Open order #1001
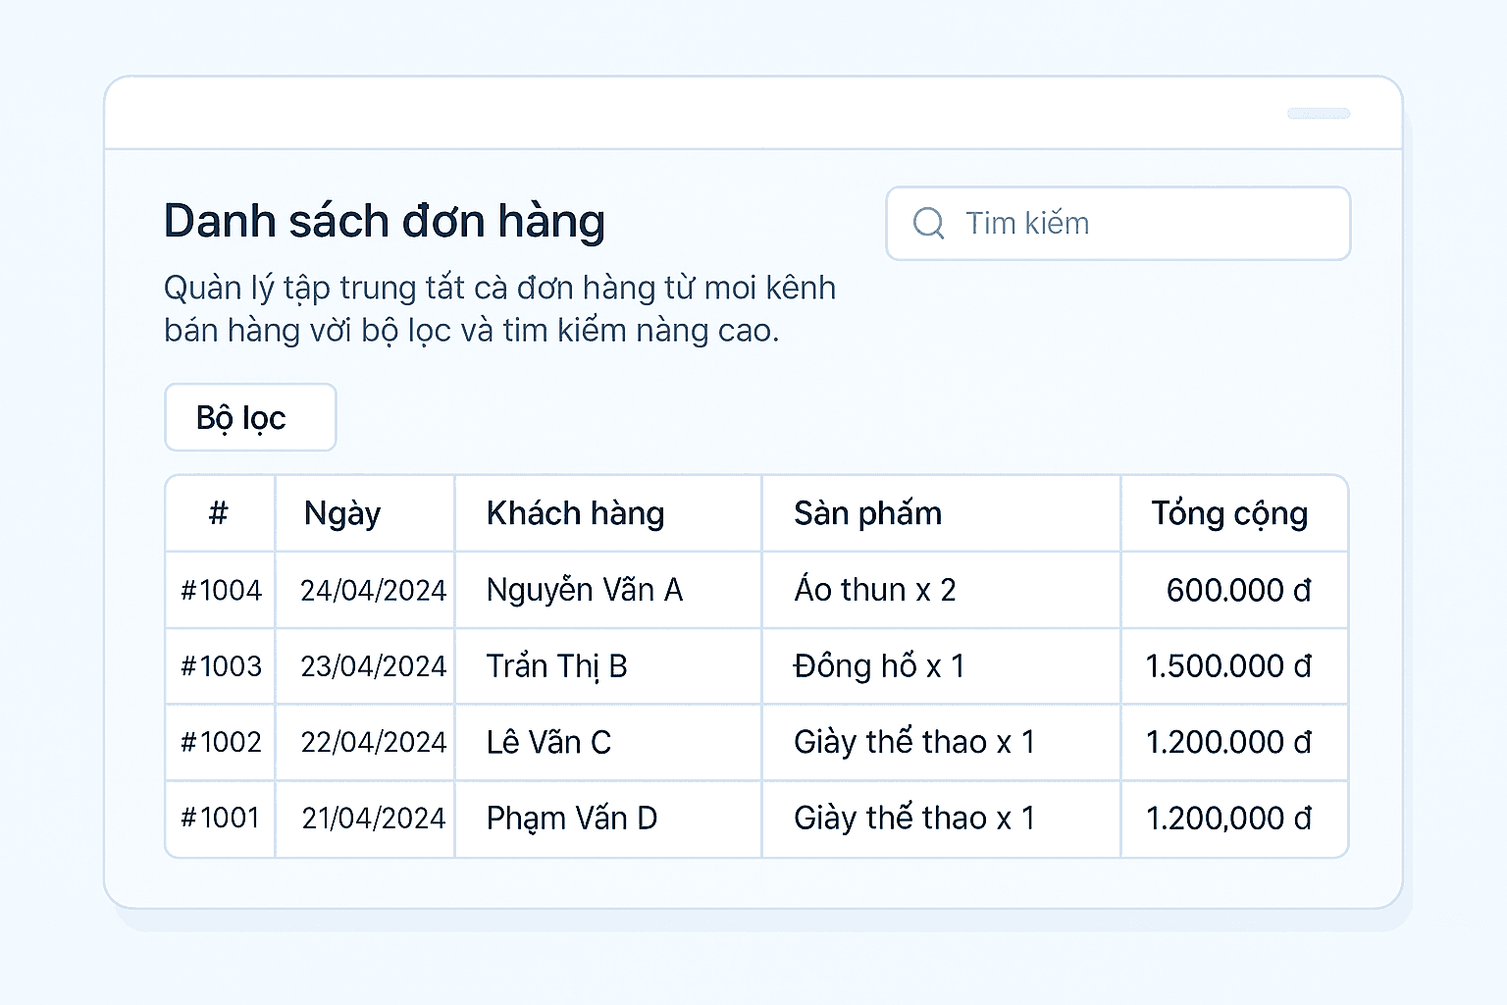This screenshot has height=1005, width=1507. pos(221,818)
